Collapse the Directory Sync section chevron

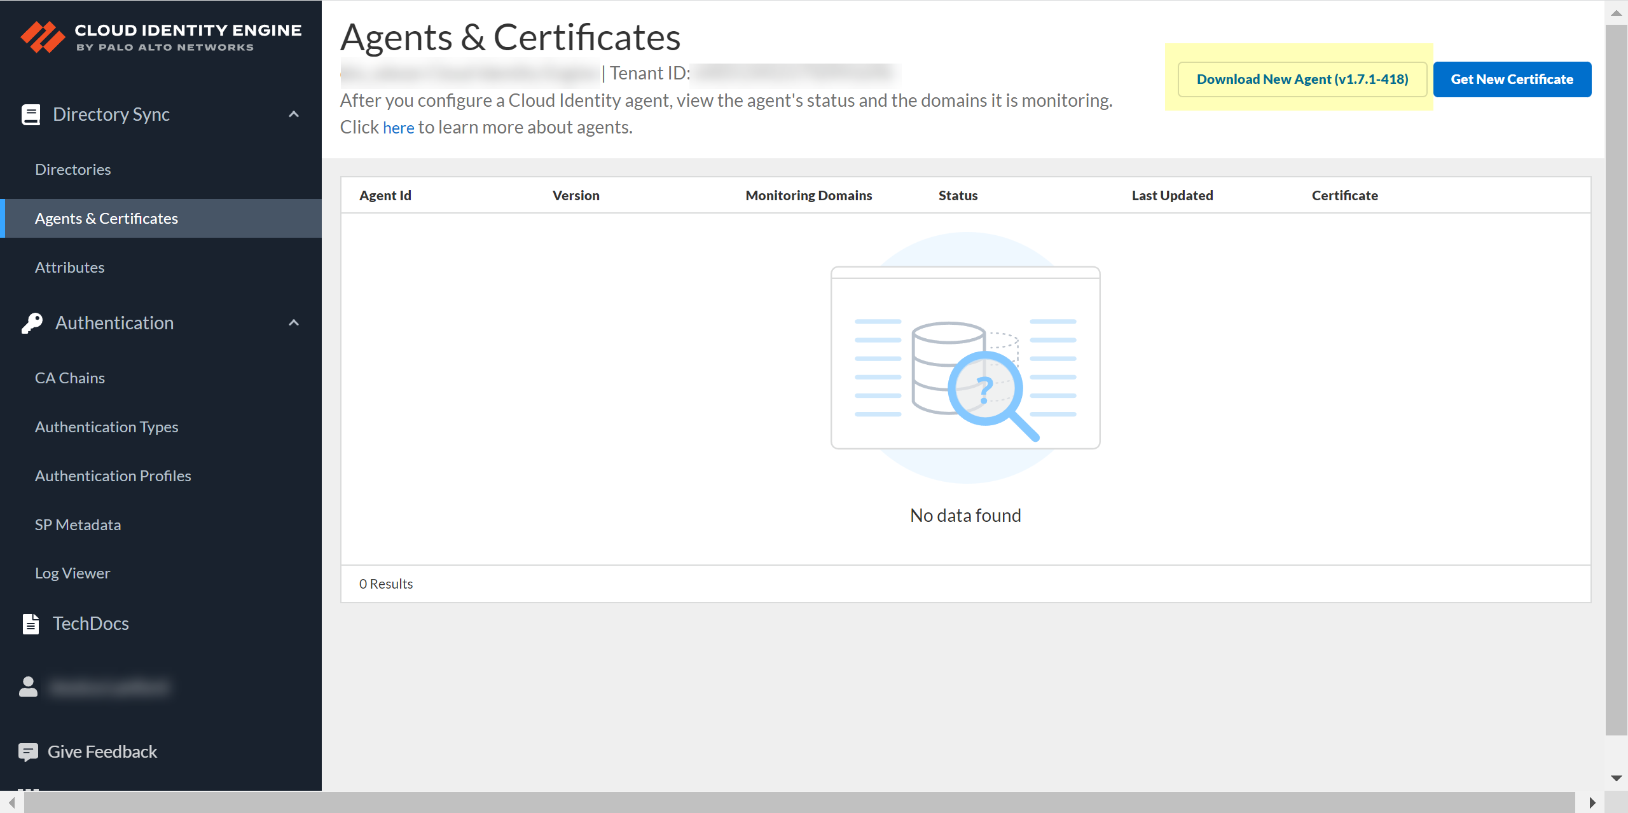pos(294,114)
